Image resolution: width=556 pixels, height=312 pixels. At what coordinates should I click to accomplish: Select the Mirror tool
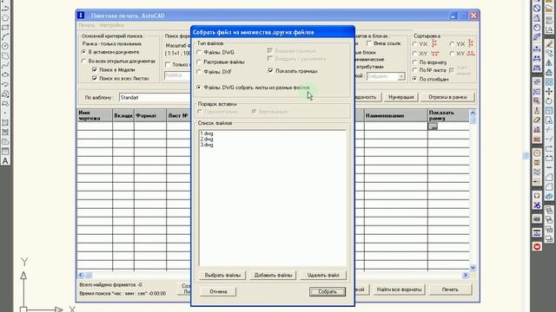click(549, 63)
